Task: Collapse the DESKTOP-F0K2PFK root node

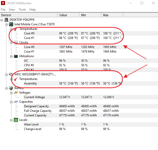Action: pyautogui.click(x=2, y=20)
